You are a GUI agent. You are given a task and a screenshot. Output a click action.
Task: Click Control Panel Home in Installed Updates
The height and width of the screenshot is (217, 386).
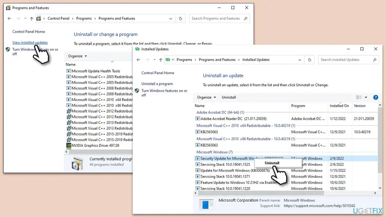click(x=158, y=73)
